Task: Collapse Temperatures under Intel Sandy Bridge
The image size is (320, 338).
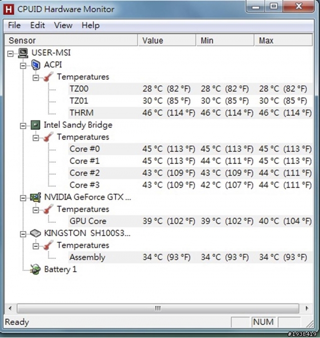Action: point(36,138)
